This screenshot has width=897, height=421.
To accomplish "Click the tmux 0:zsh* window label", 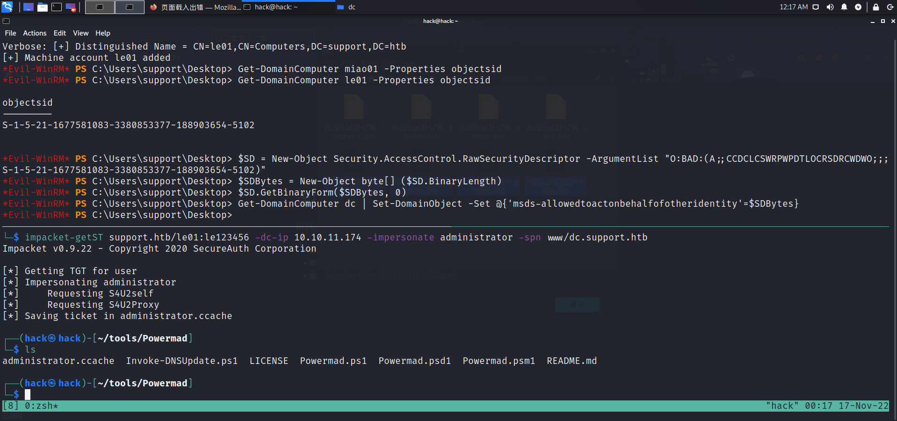I will click(x=42, y=406).
